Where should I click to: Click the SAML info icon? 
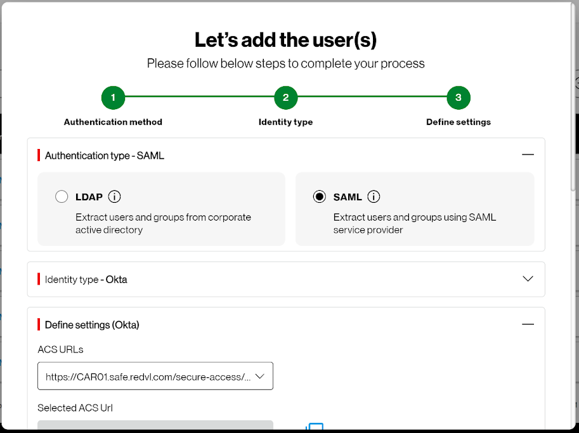click(374, 197)
